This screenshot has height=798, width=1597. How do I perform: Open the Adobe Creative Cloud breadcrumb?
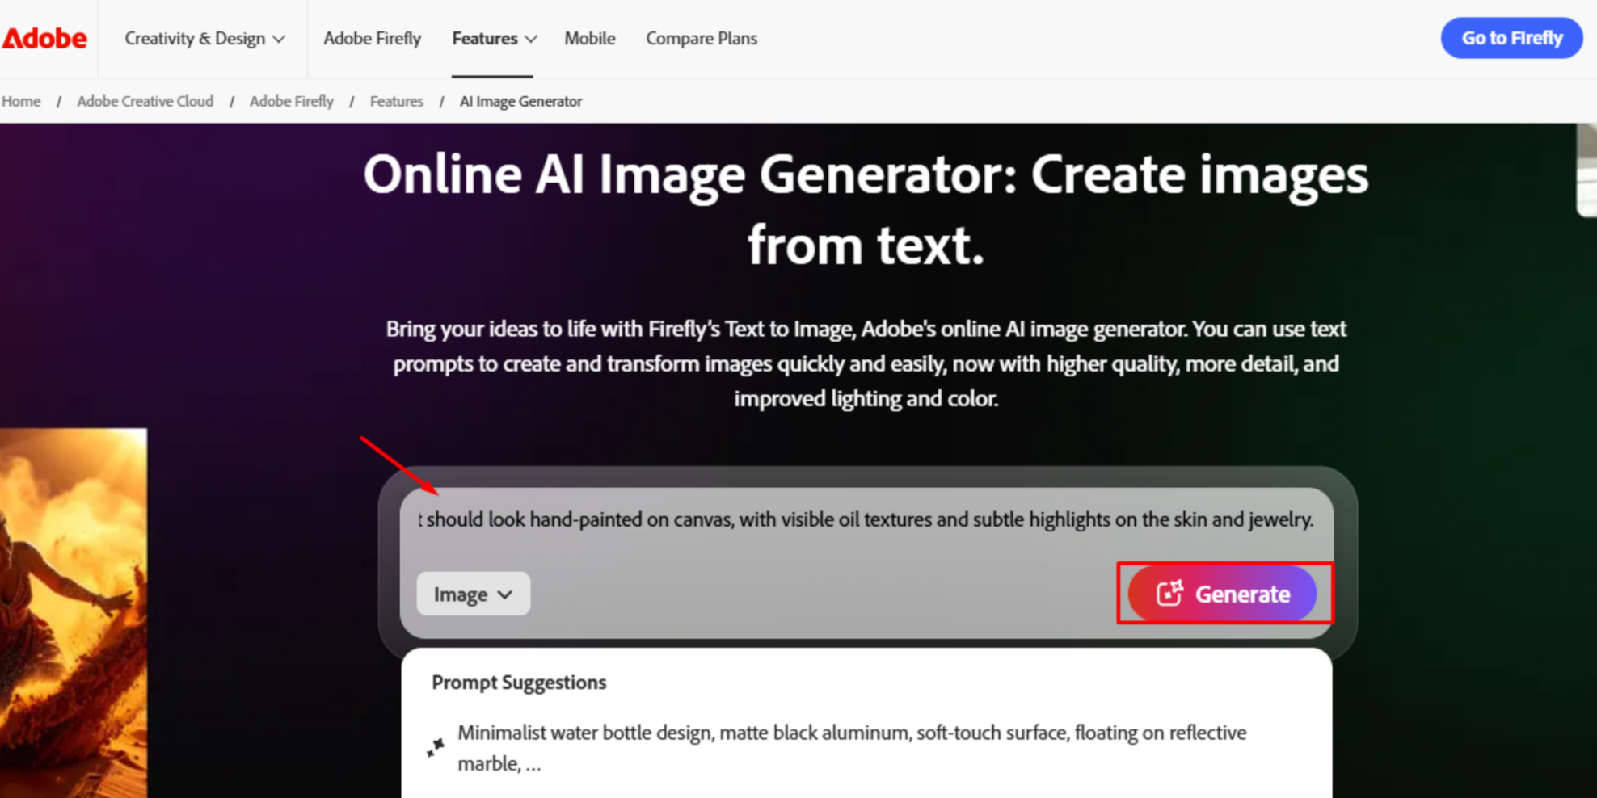click(x=145, y=101)
